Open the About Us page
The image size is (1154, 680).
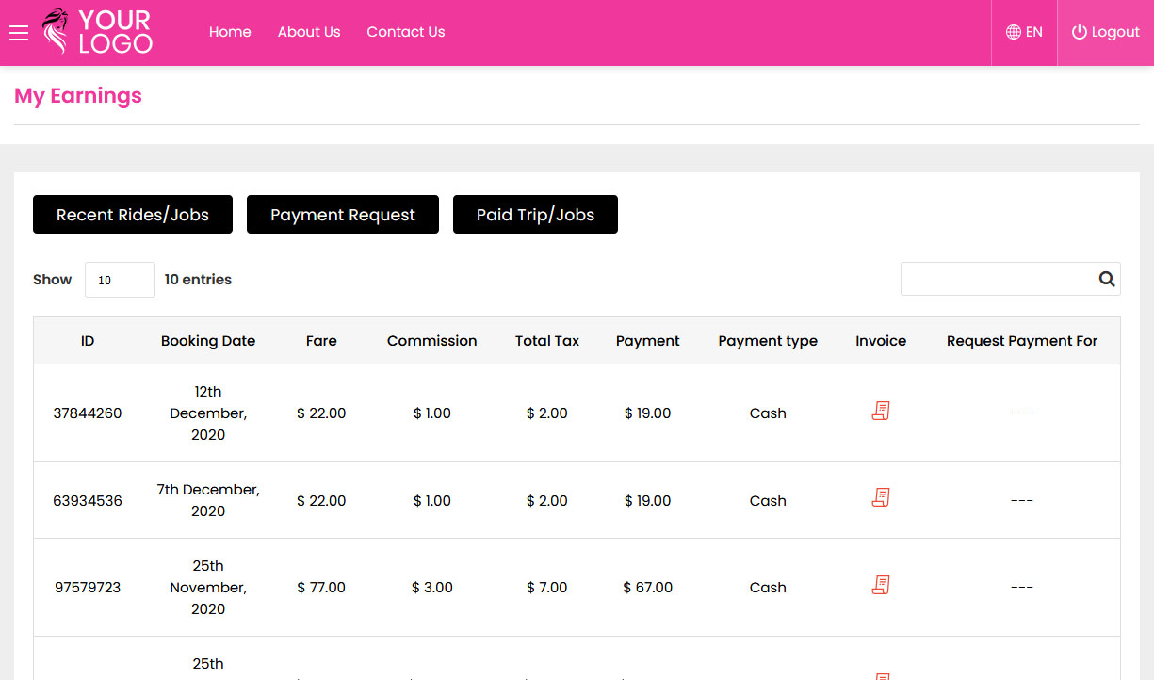(309, 32)
